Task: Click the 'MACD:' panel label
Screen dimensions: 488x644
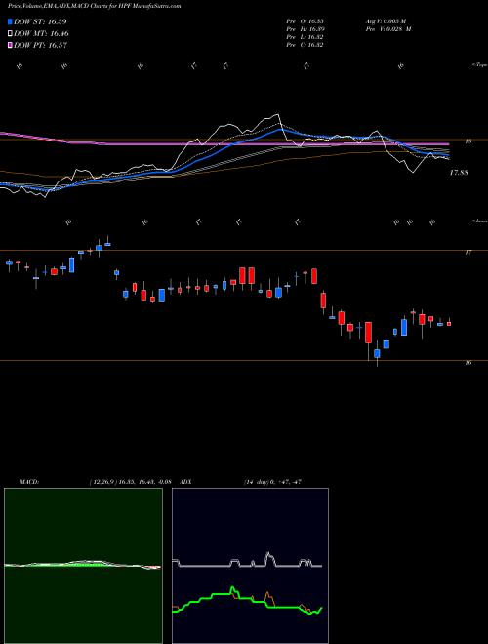Action: pos(28,482)
